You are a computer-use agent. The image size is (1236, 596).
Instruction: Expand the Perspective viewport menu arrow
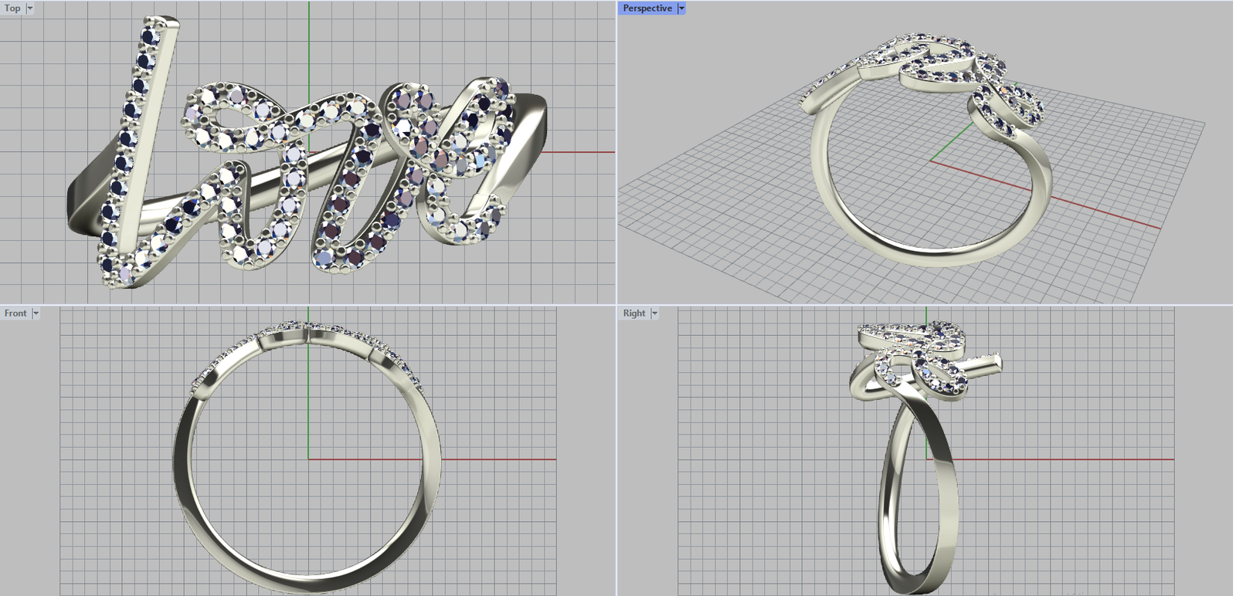point(681,8)
